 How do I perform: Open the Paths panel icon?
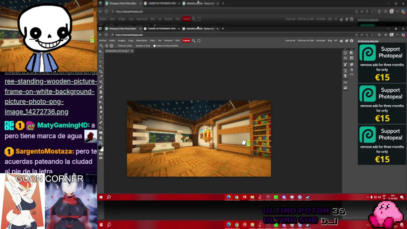pos(352,75)
